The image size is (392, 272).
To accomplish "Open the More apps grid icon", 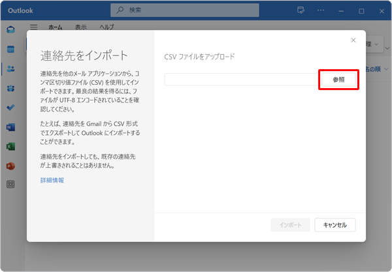I will [10, 185].
